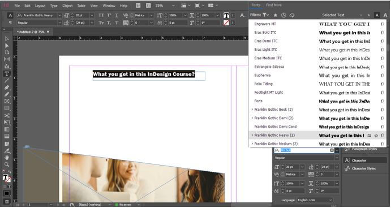Click stroke none swatch in control bar
391x208 pixels.
226,23
